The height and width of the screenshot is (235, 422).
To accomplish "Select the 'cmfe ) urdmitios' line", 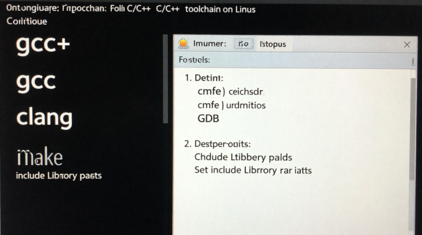I will tap(232, 105).
